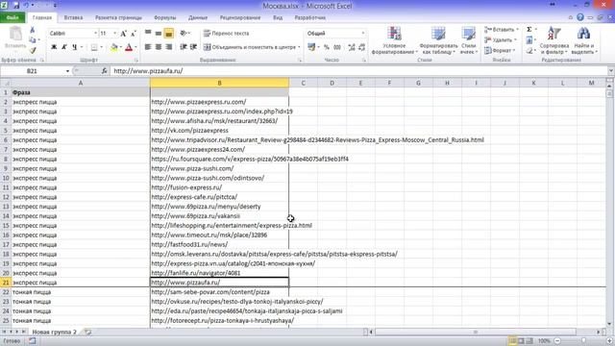Switch to the Вставка ribbon tab
This screenshot has width=615, height=346.
pyautogui.click(x=73, y=17)
